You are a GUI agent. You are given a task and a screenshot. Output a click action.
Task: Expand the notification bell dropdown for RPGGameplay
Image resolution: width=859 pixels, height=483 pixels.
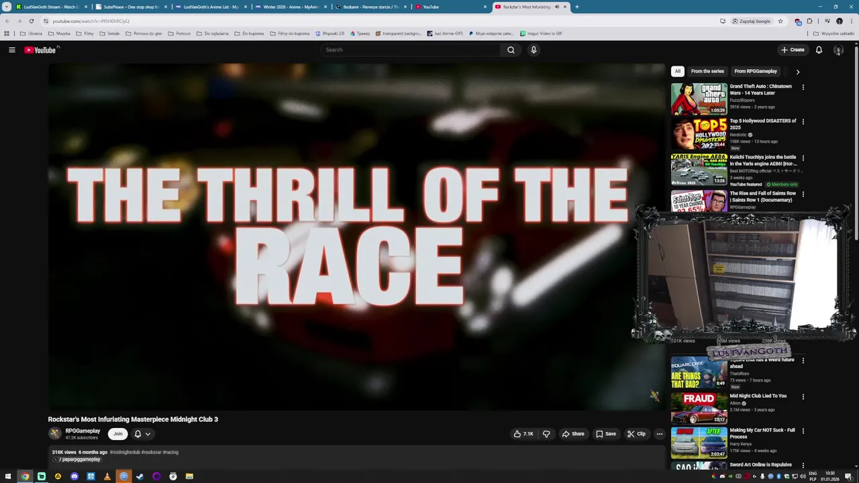148,434
